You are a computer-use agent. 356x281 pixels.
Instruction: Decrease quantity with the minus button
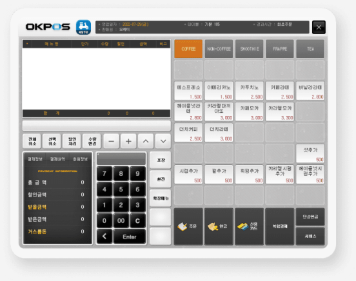(111, 141)
